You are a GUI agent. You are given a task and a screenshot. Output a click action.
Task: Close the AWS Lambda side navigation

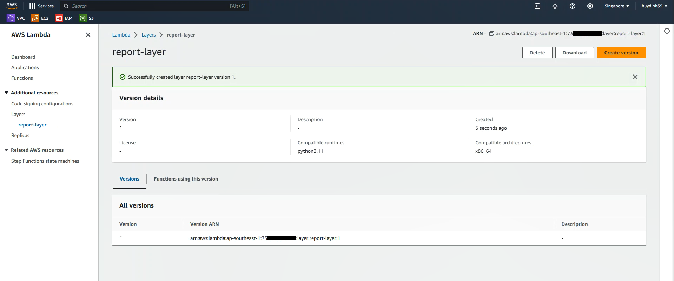coord(88,35)
